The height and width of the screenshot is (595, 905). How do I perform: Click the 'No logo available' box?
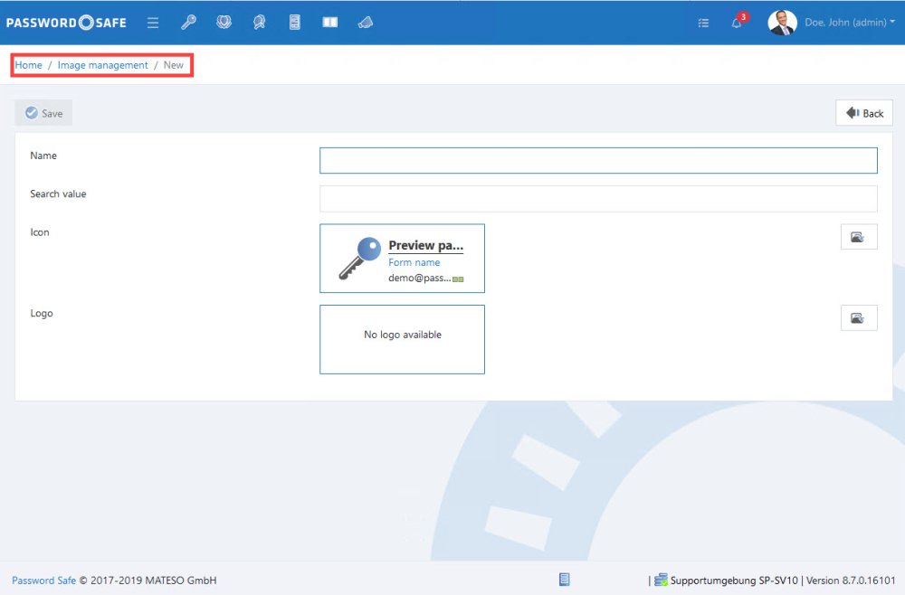pos(403,340)
